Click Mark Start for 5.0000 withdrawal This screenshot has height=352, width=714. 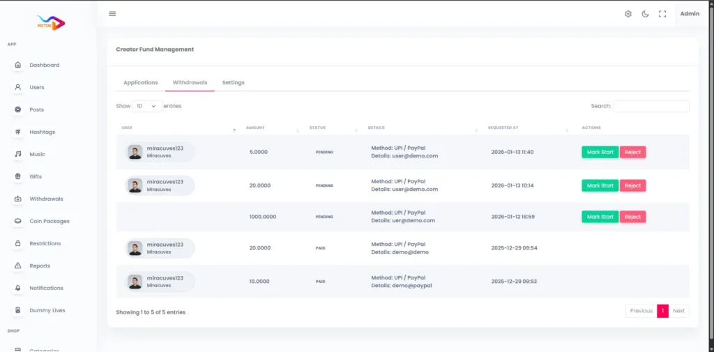600,152
